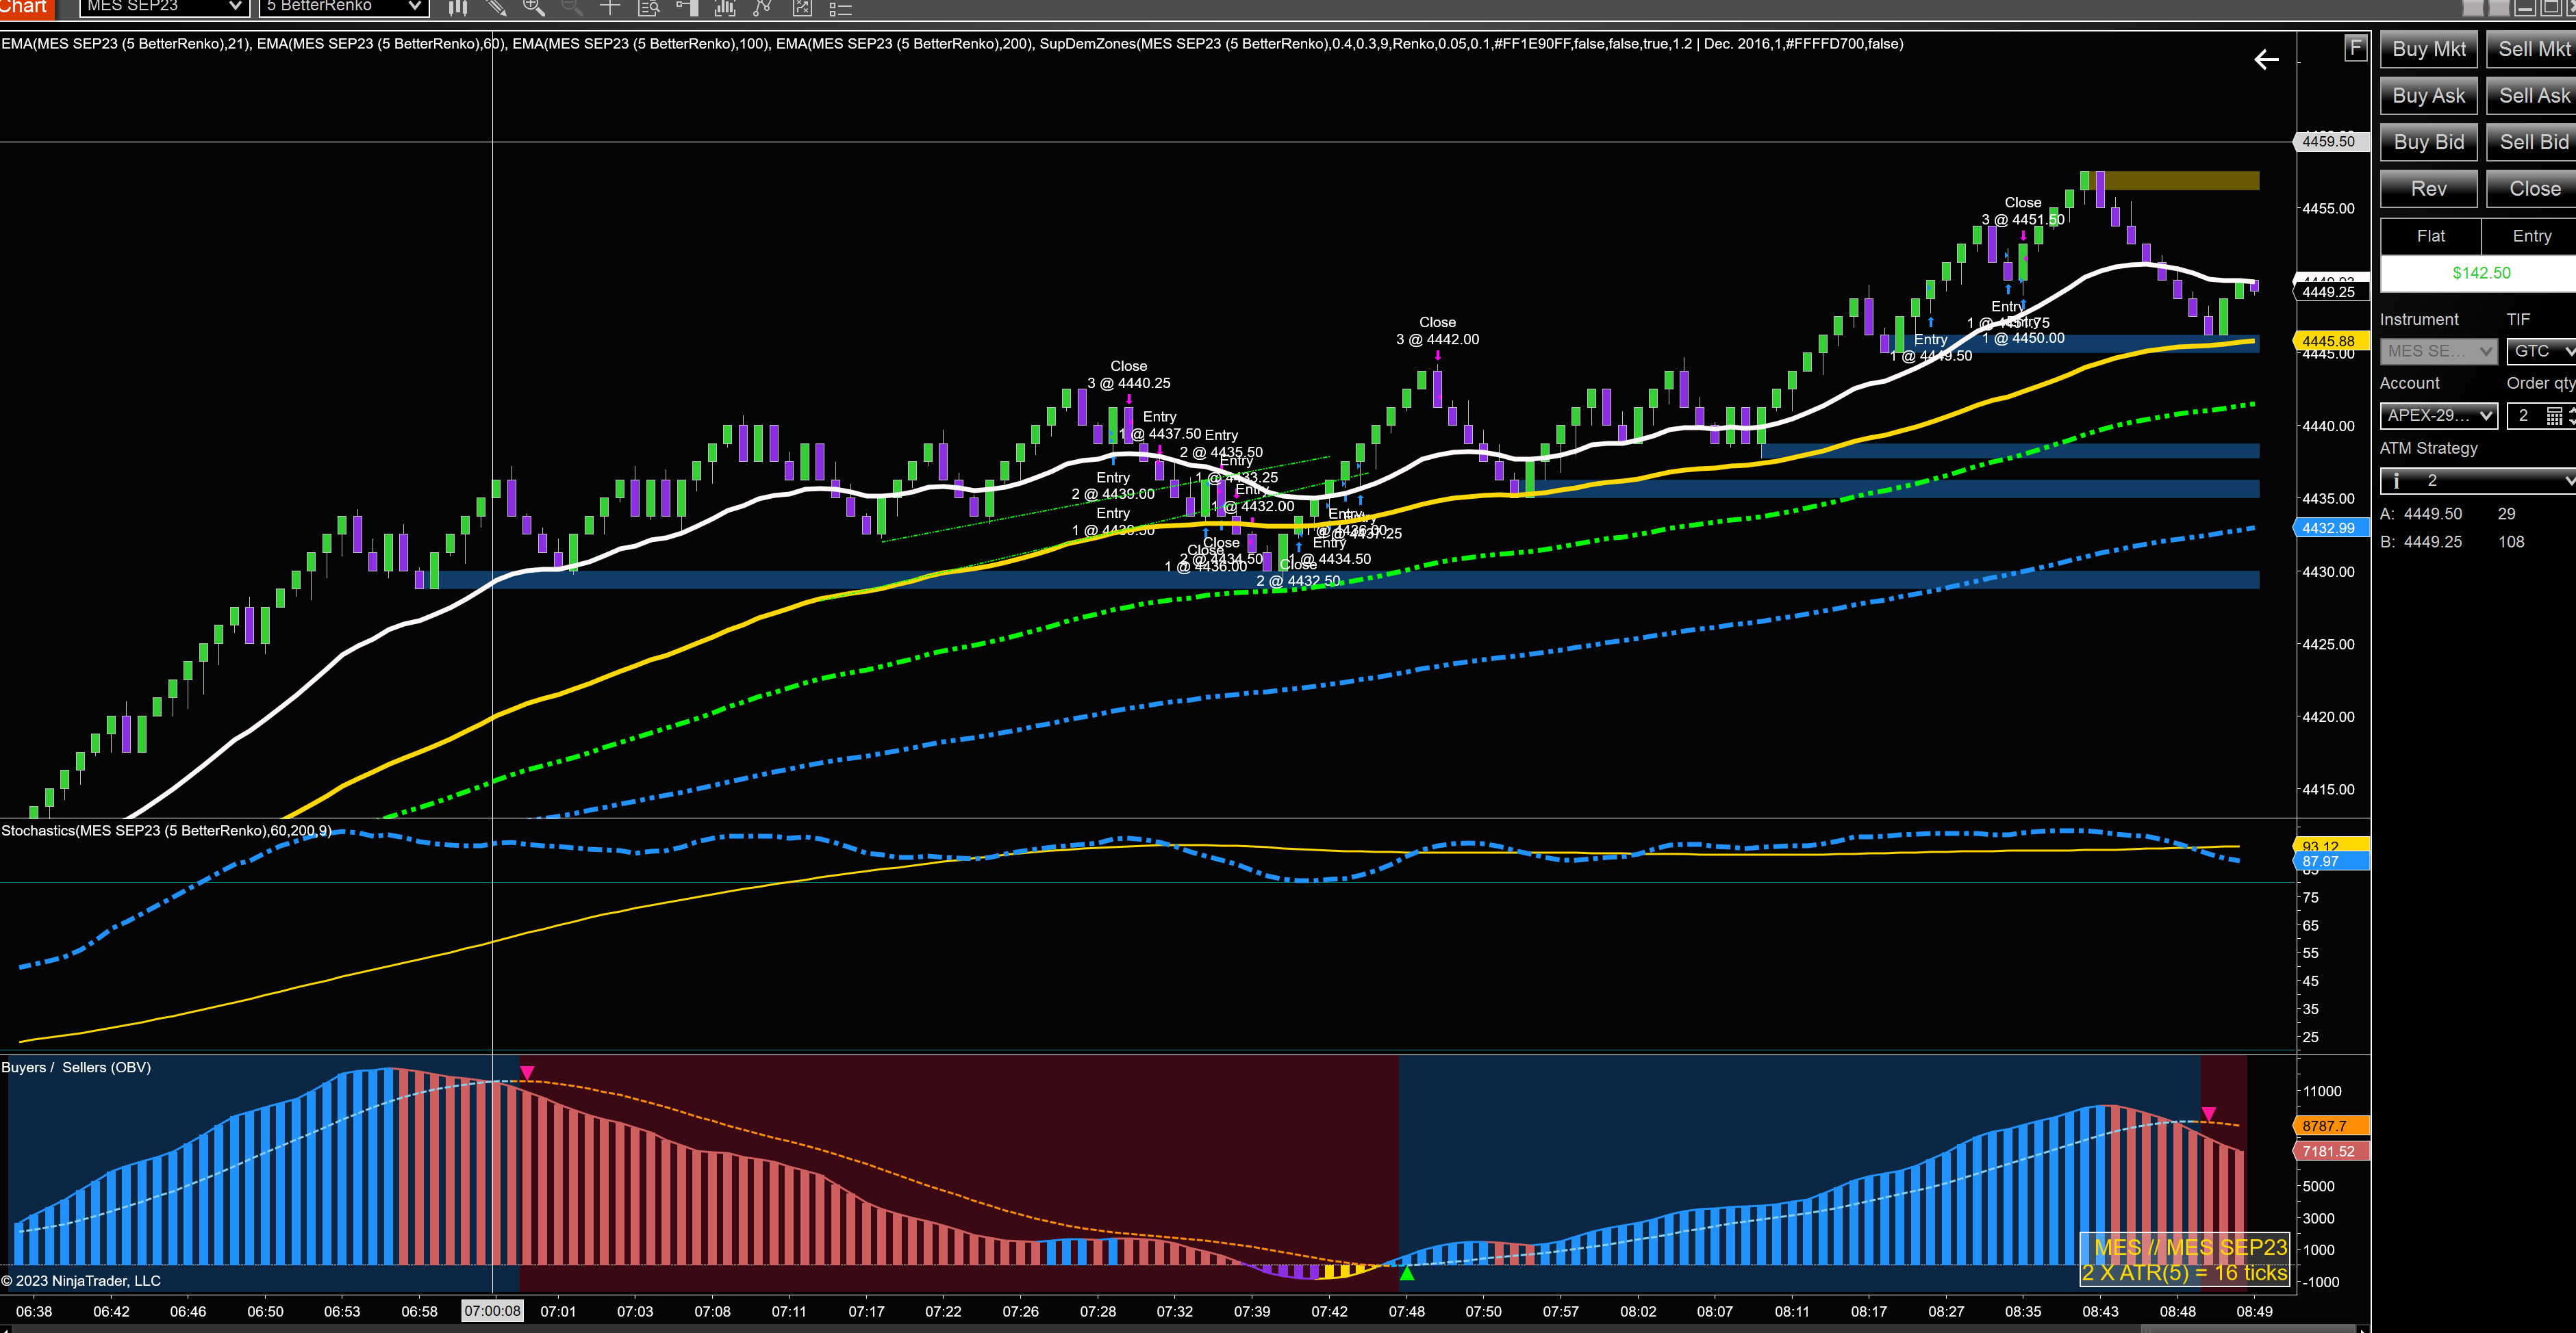The image size is (2576, 1333).
Task: Click the zoom in magnifier icon
Action: pos(534,8)
